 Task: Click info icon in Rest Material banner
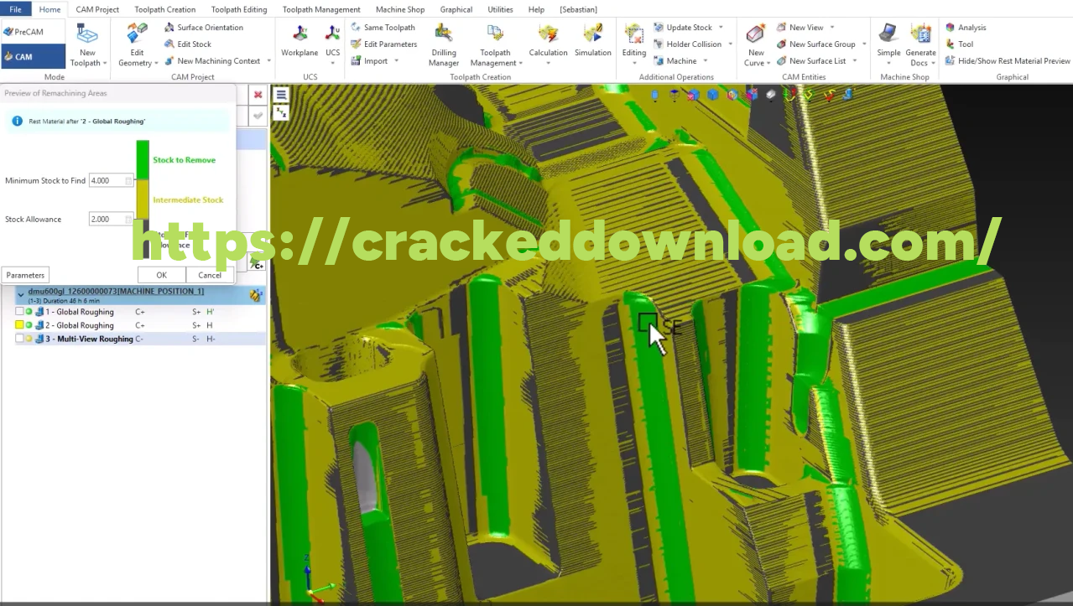[x=18, y=122]
